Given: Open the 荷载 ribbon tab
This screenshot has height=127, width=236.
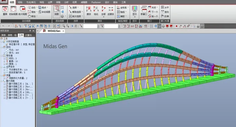Looking at the screenshot, I should [58, 2].
